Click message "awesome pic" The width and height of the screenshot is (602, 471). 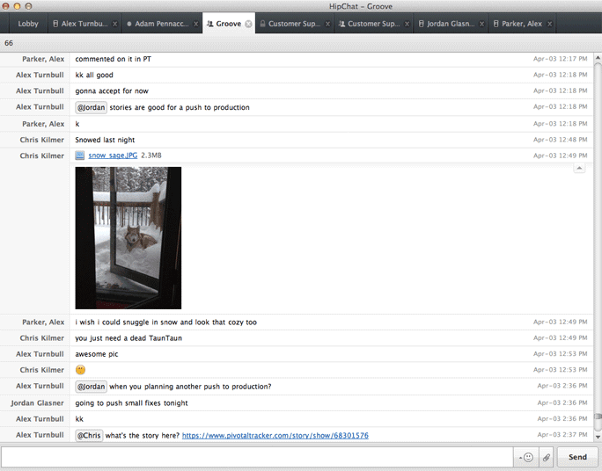(97, 354)
